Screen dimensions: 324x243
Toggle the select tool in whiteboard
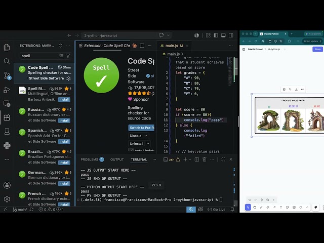[x=248, y=207]
